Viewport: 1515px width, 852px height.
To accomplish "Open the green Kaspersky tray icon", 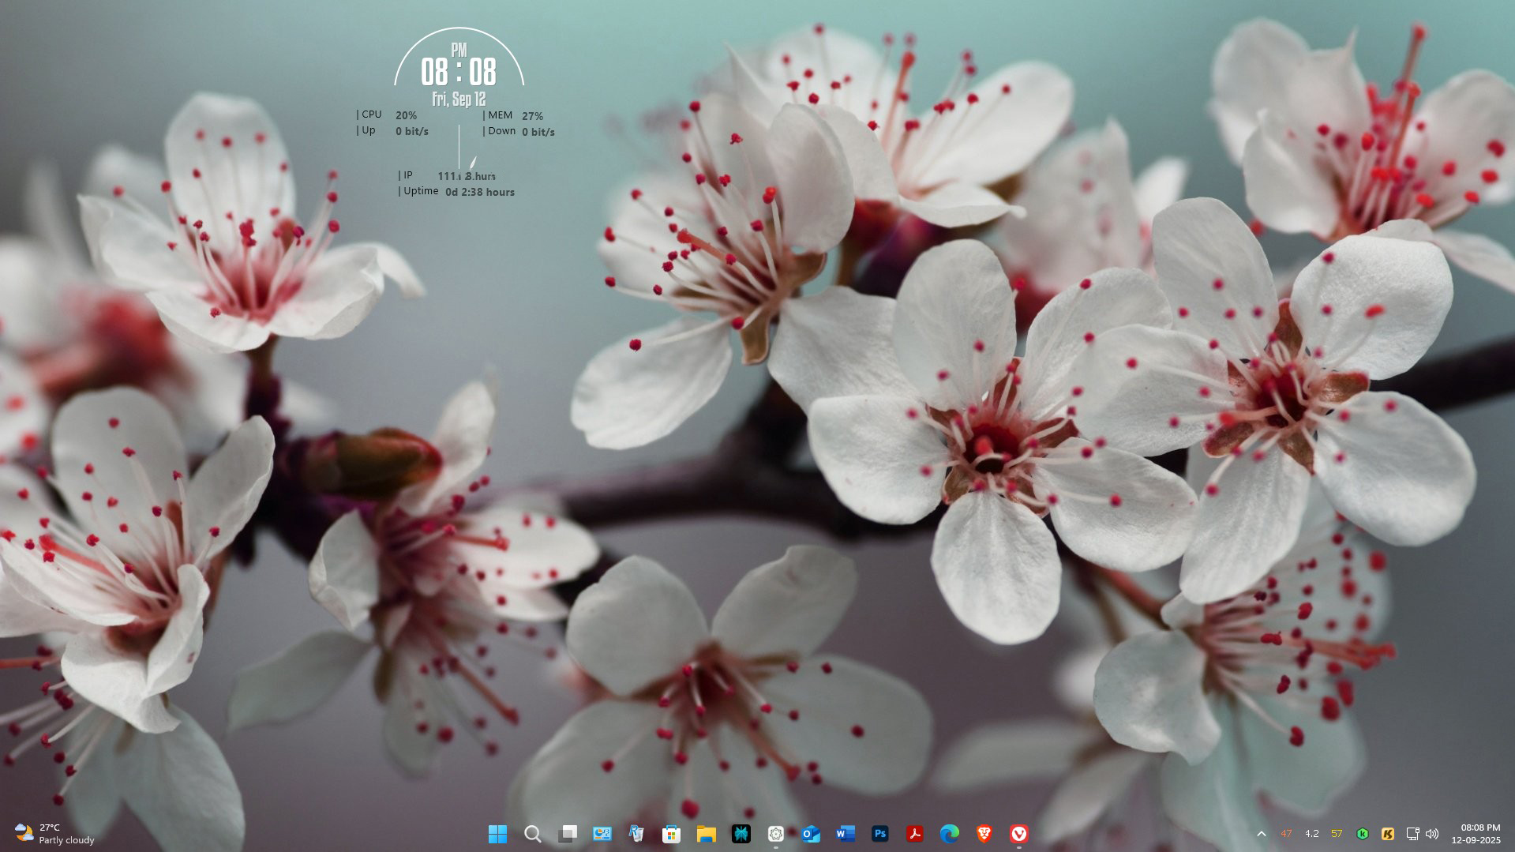I will [1363, 834].
